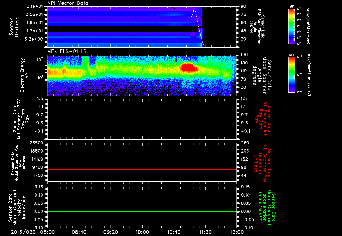
Task: Click the '75' sun elevation tick label
Action: pos(243,14)
